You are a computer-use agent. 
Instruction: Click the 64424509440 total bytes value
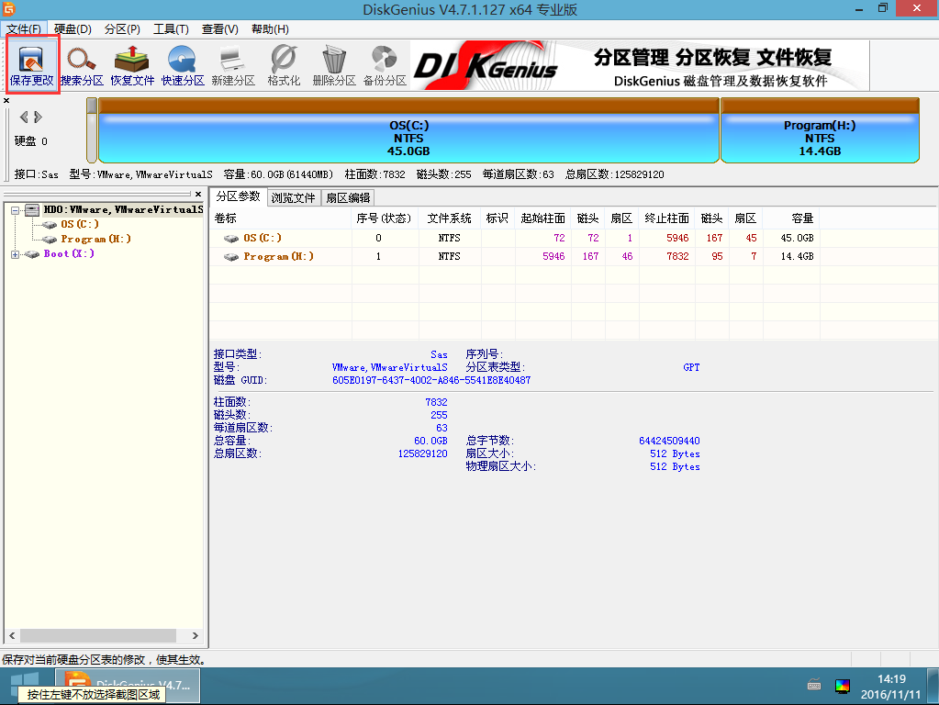tap(669, 441)
